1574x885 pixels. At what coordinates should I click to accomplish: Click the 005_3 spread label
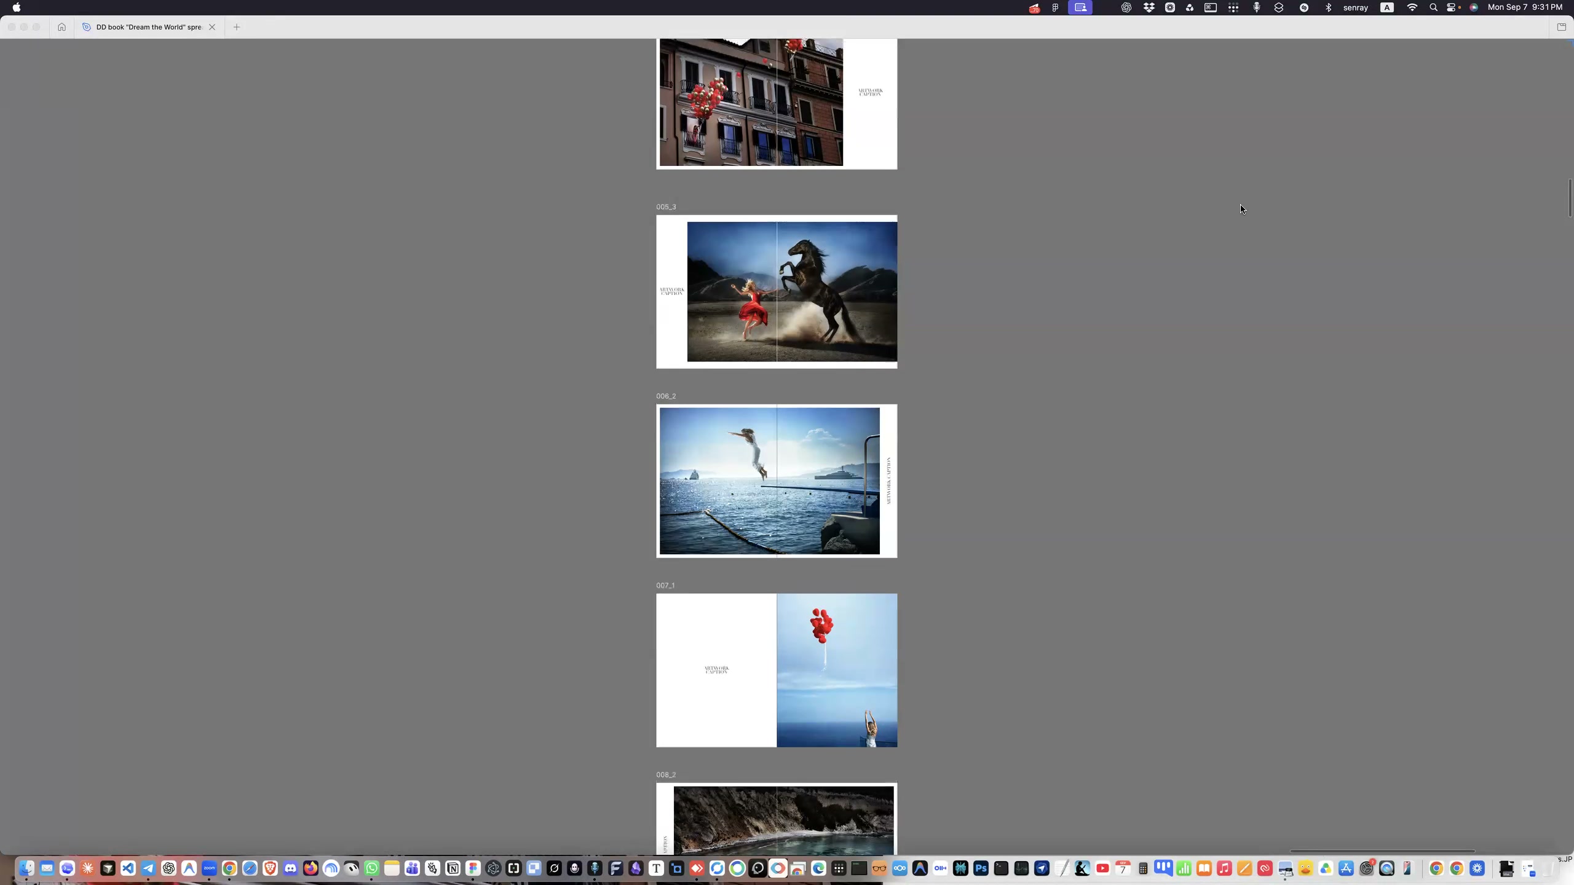coord(666,207)
